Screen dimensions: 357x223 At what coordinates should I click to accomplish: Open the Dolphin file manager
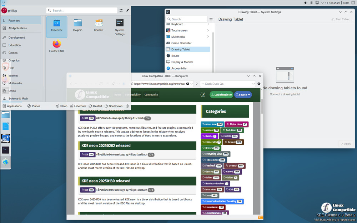click(x=77, y=26)
